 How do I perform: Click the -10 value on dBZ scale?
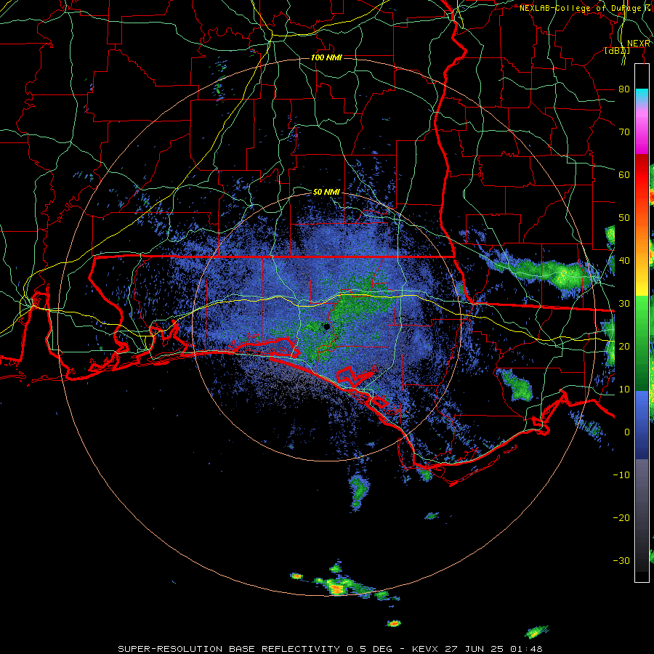coord(621,475)
